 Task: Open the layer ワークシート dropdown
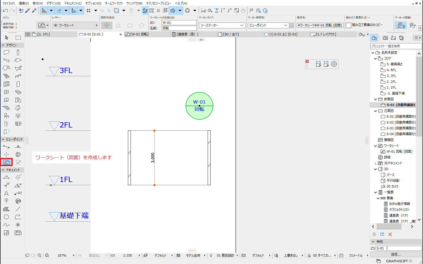[75, 25]
